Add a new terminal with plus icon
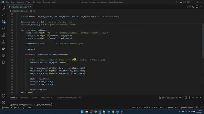 pos(180,98)
